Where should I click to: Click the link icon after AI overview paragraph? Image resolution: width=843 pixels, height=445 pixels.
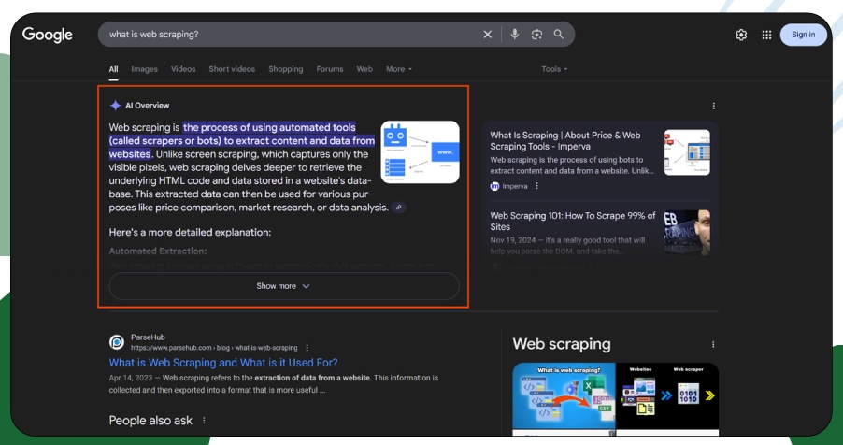coord(399,208)
